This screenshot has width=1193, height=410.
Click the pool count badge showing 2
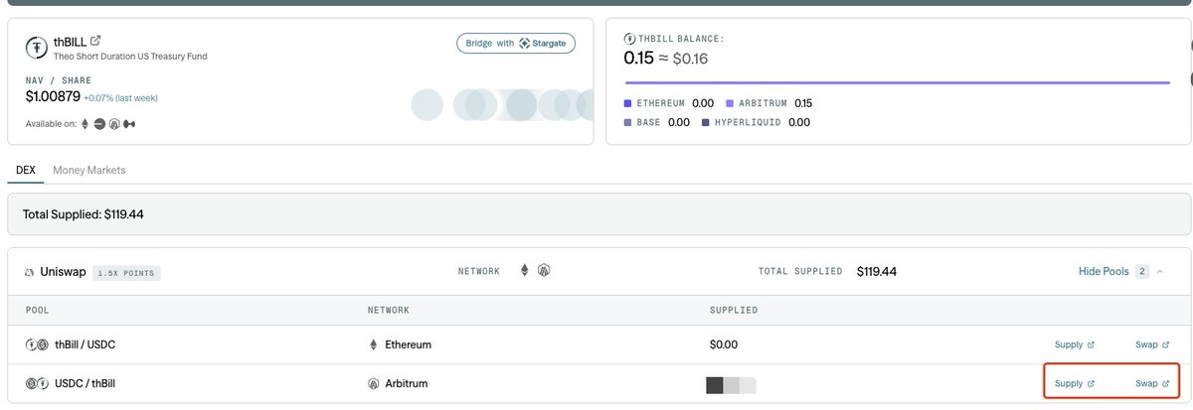[x=1141, y=271]
